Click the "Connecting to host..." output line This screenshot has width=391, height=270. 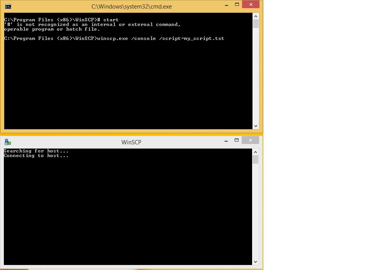click(36, 156)
